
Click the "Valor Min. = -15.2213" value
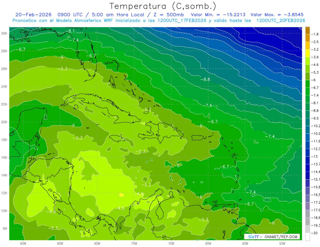pos(218,15)
